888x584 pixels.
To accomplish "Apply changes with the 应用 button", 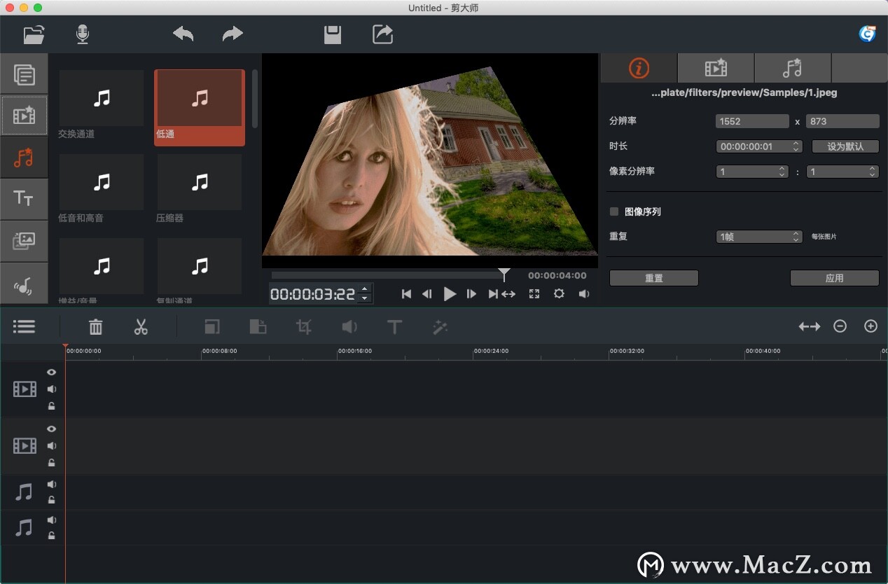I will tap(834, 277).
